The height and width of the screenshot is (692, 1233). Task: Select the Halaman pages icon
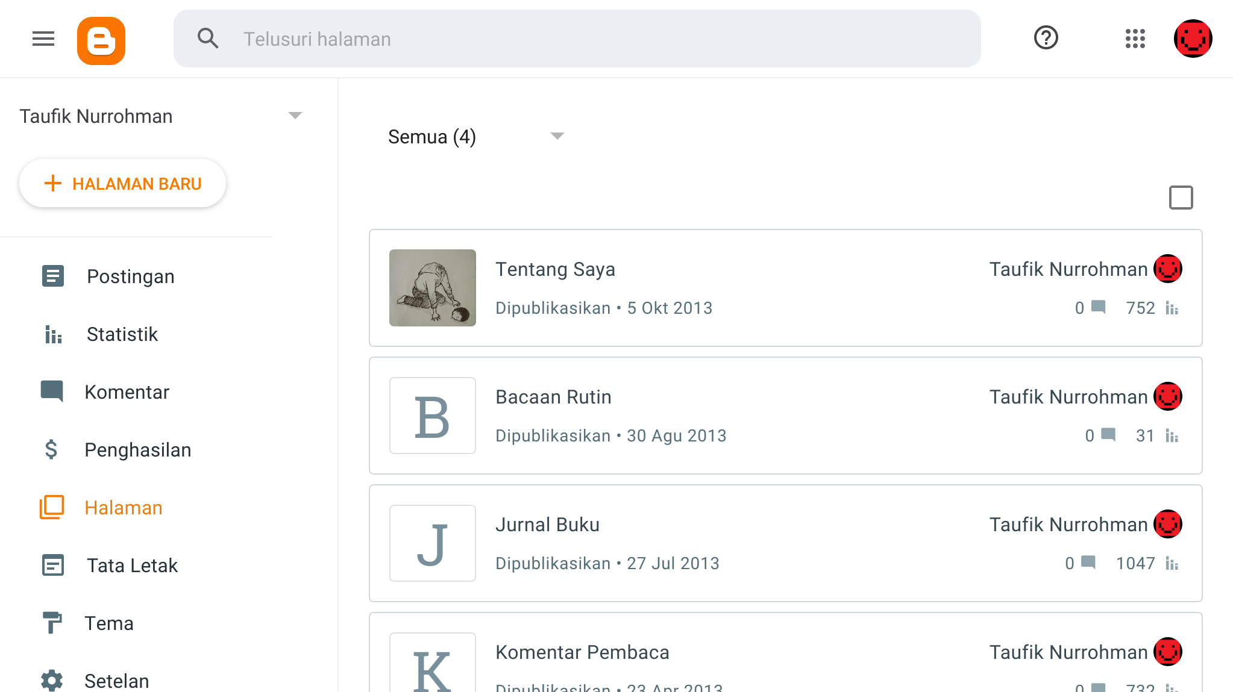(x=52, y=507)
